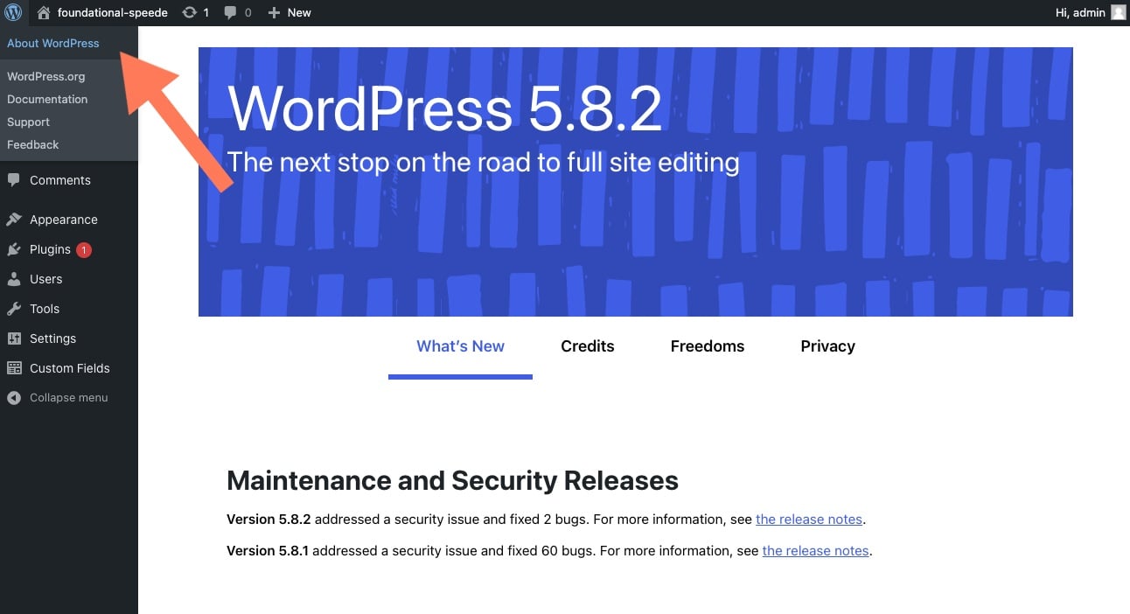This screenshot has width=1130, height=614.
Task: Open the + New creation menu
Action: coord(289,12)
